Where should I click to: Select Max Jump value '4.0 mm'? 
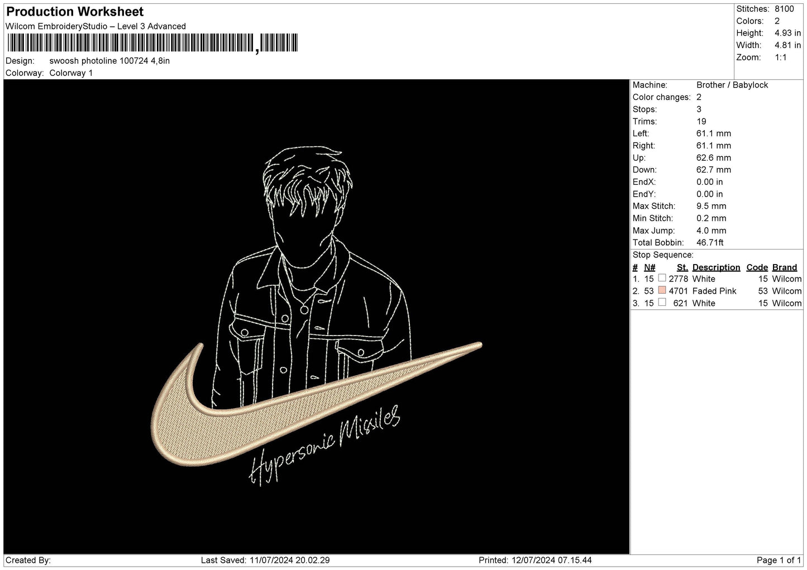711,231
